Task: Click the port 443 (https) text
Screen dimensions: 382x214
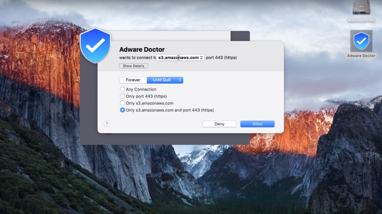Action: coord(221,58)
